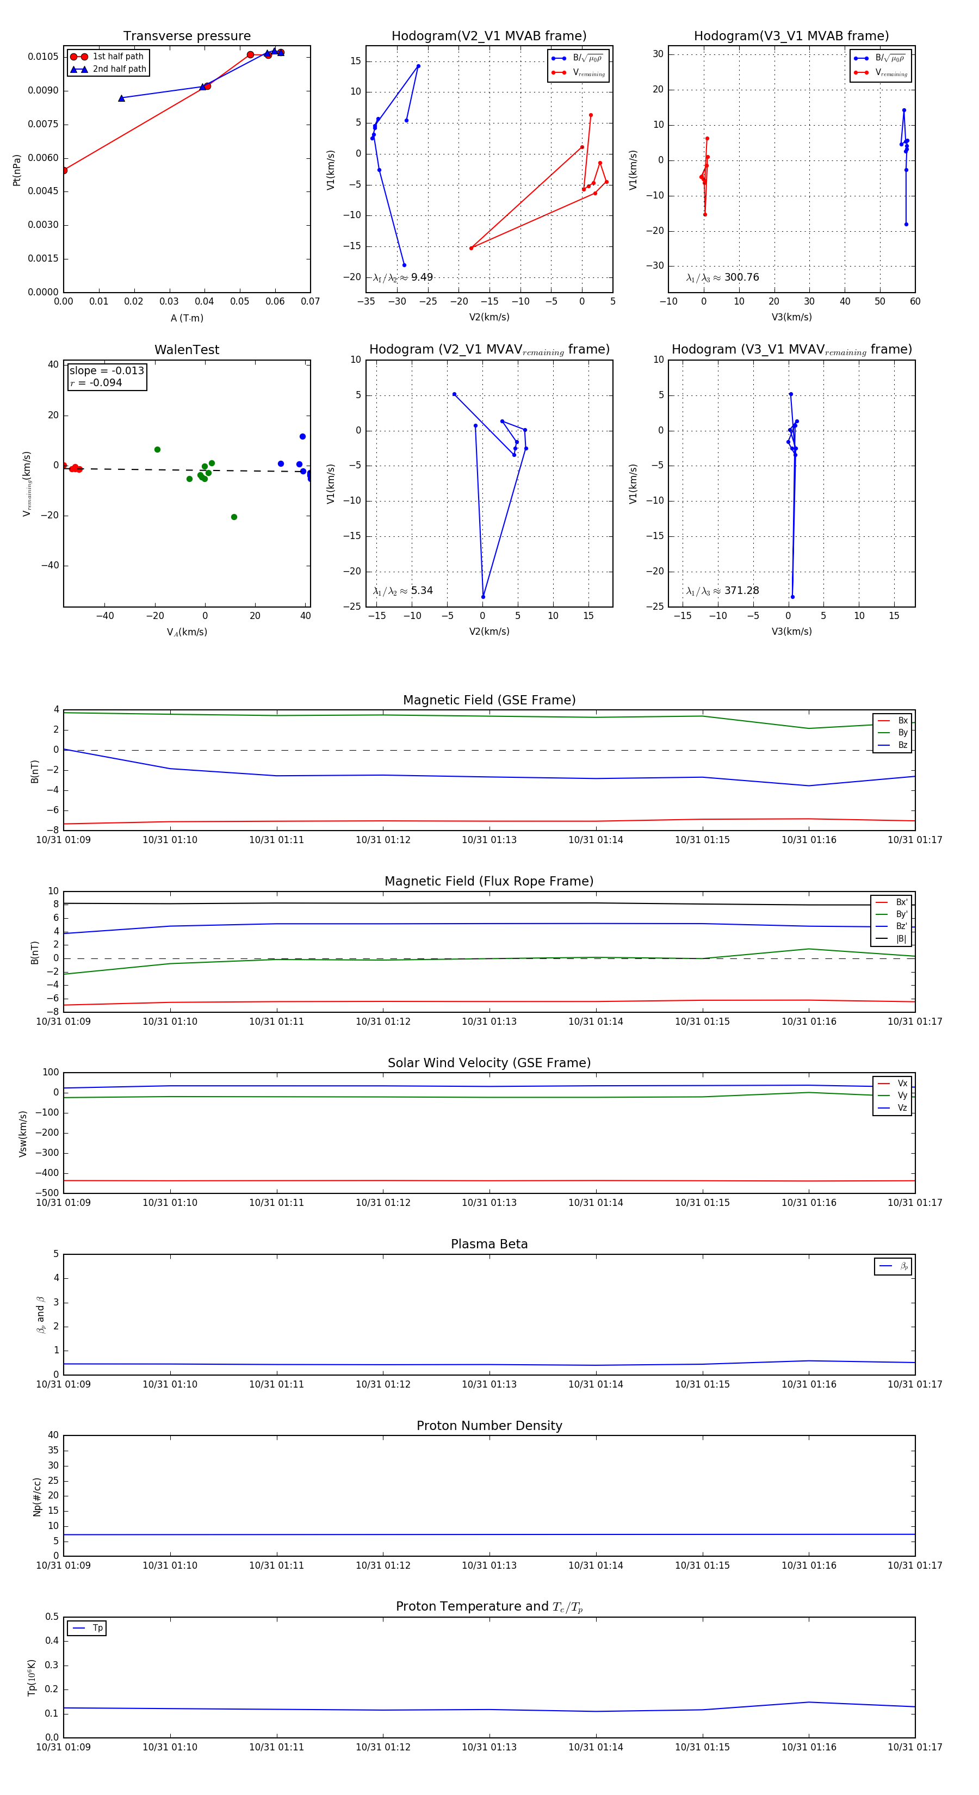Click the Hodogram V3_V1 MVAV remaining frame title
Screen dimensions: 979x1795
point(791,350)
